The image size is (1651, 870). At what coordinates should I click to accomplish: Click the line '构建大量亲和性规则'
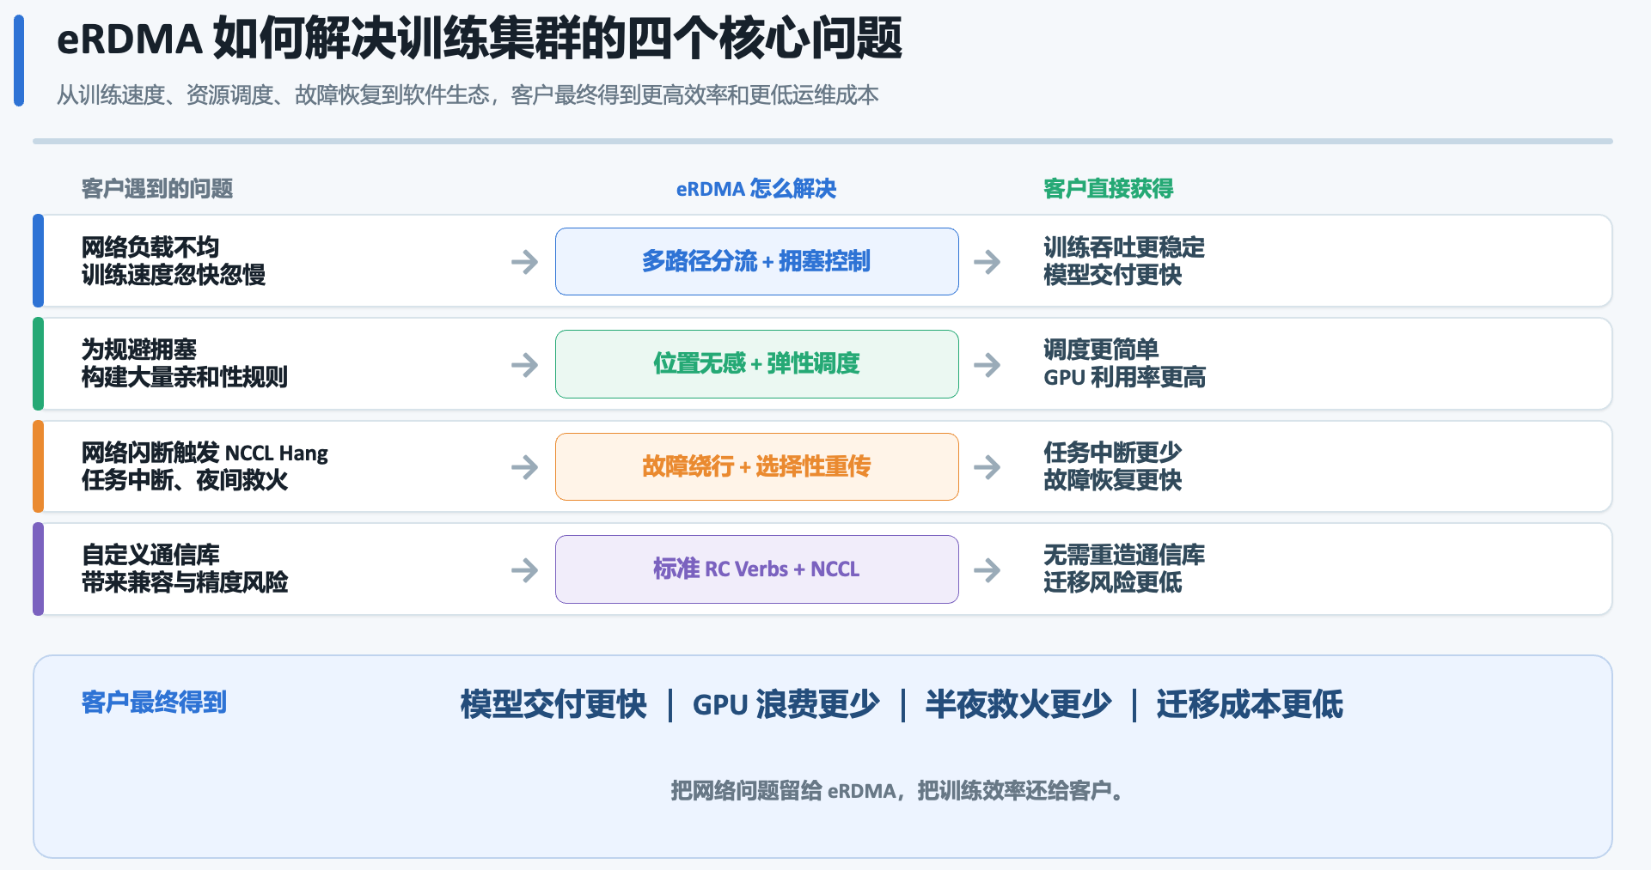click(x=185, y=377)
